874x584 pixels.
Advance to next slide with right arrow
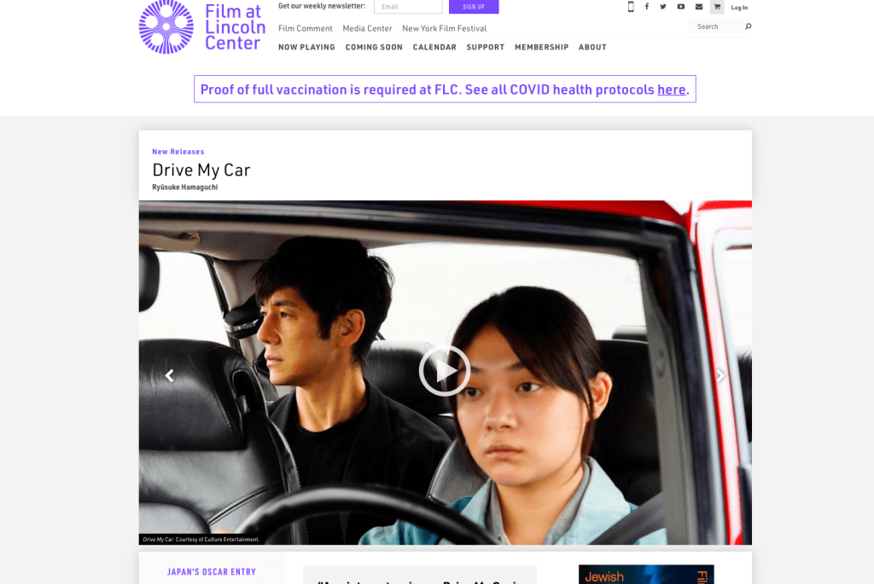[x=720, y=375]
